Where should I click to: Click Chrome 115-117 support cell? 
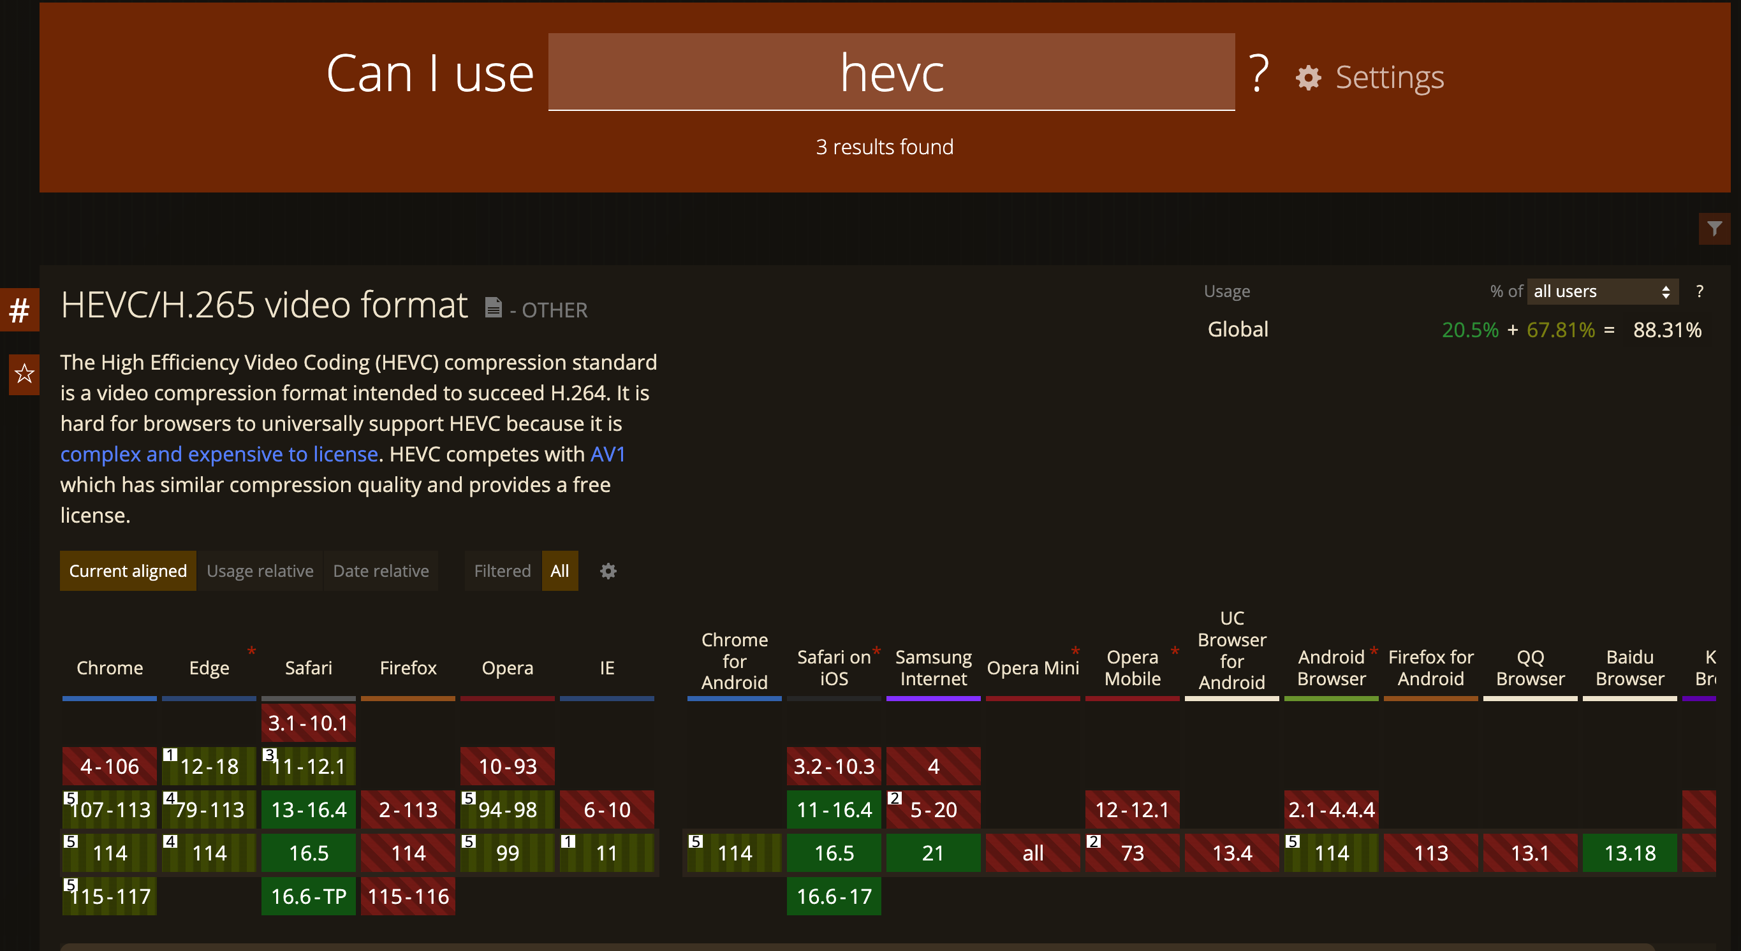pyautogui.click(x=110, y=896)
